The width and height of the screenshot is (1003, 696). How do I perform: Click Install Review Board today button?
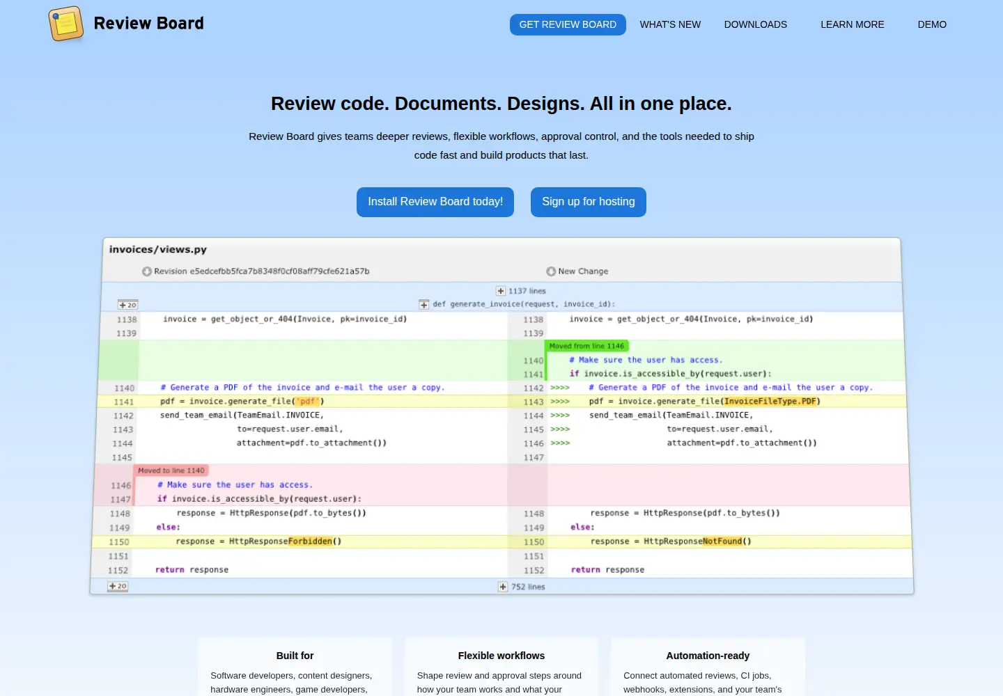[435, 202]
